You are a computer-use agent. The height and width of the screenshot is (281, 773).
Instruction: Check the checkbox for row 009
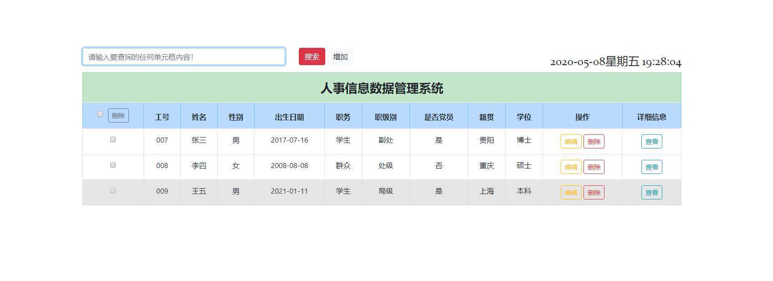pyautogui.click(x=113, y=190)
